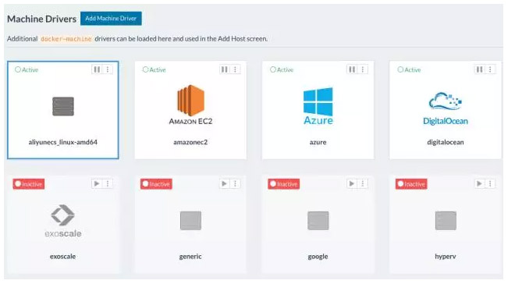The image size is (515, 284).
Task: Click the google driver placeholder icon
Action: [x=318, y=220]
